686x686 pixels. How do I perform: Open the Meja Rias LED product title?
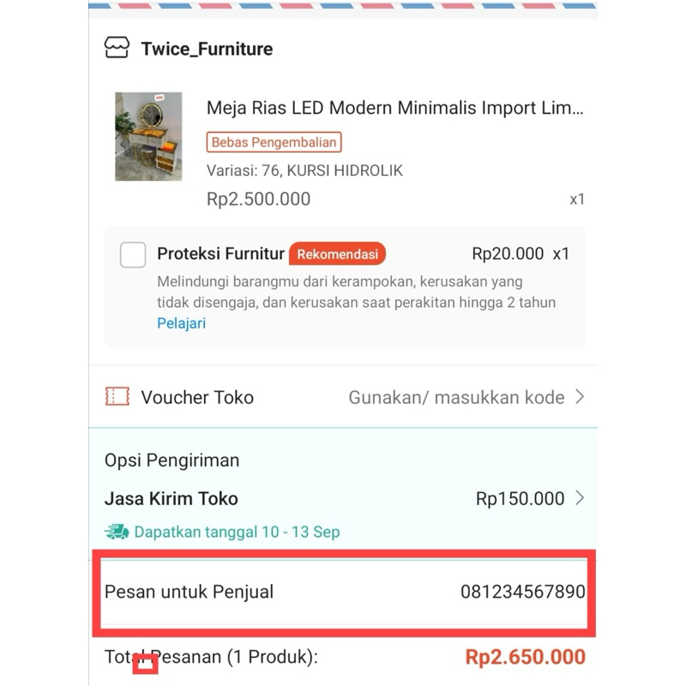pyautogui.click(x=394, y=109)
